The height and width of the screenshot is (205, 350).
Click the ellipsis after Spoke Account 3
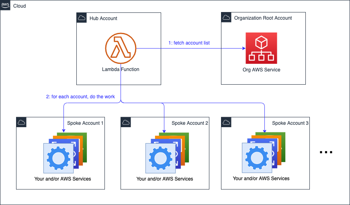[326, 152]
